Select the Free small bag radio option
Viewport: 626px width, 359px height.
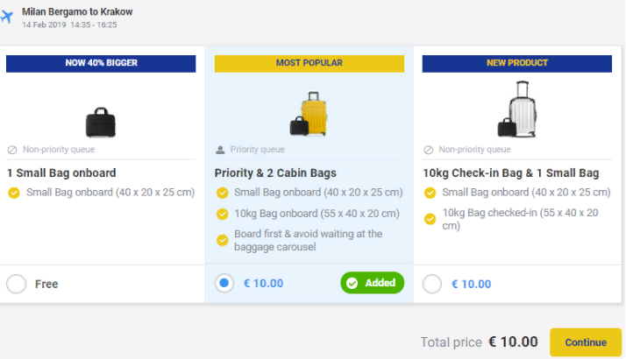tap(16, 284)
